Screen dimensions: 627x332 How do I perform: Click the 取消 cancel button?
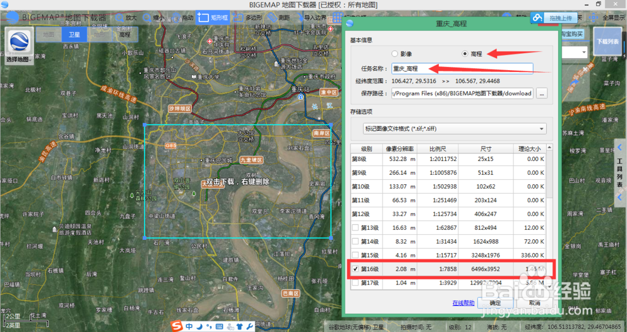point(535,303)
